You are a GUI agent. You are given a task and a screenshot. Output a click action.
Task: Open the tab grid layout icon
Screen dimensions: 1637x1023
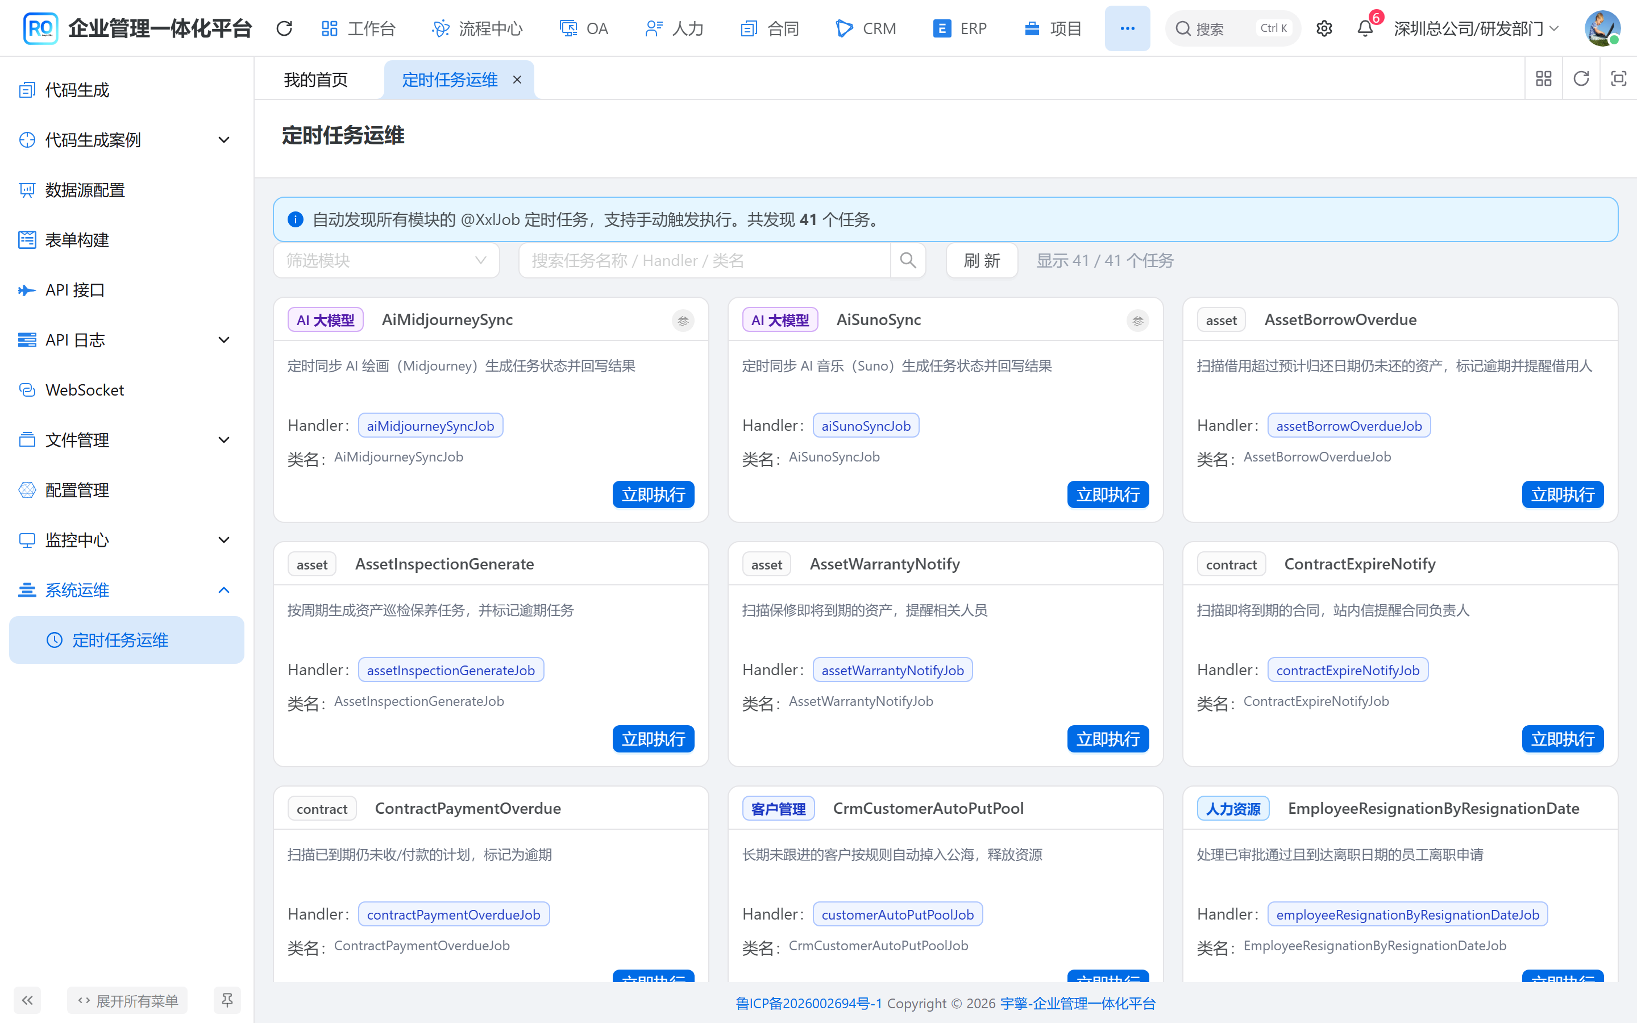(x=1544, y=78)
